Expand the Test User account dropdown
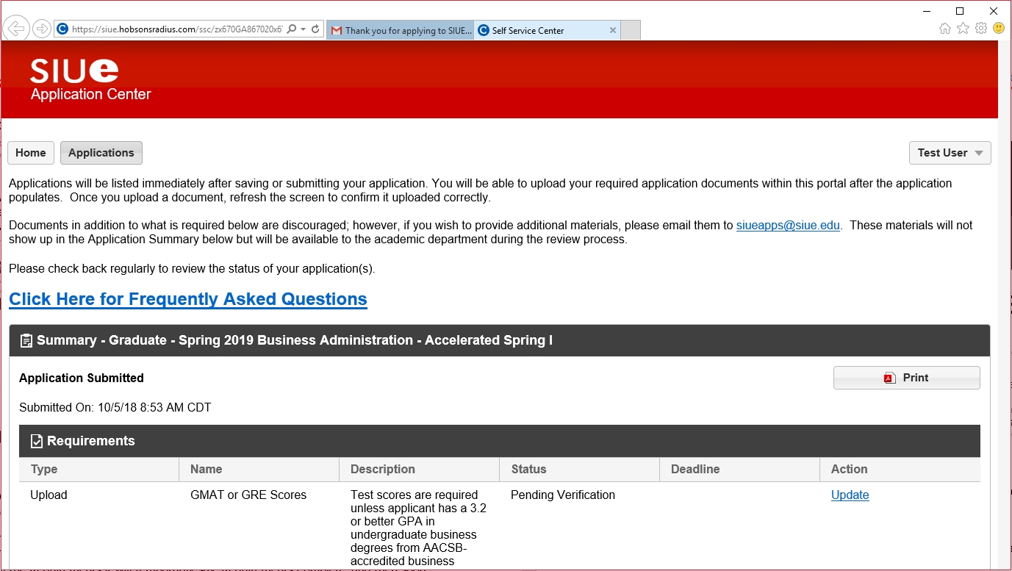This screenshot has width=1012, height=571. pos(950,153)
